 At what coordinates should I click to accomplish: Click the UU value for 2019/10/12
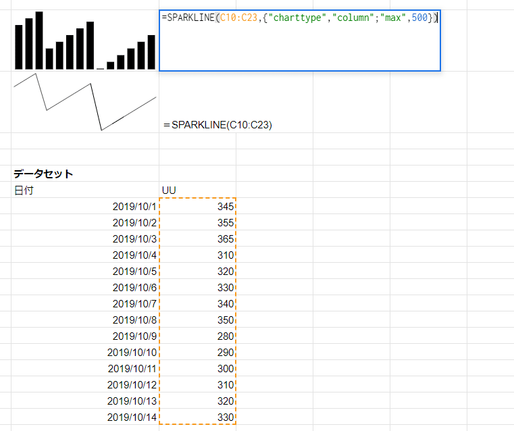pos(197,384)
